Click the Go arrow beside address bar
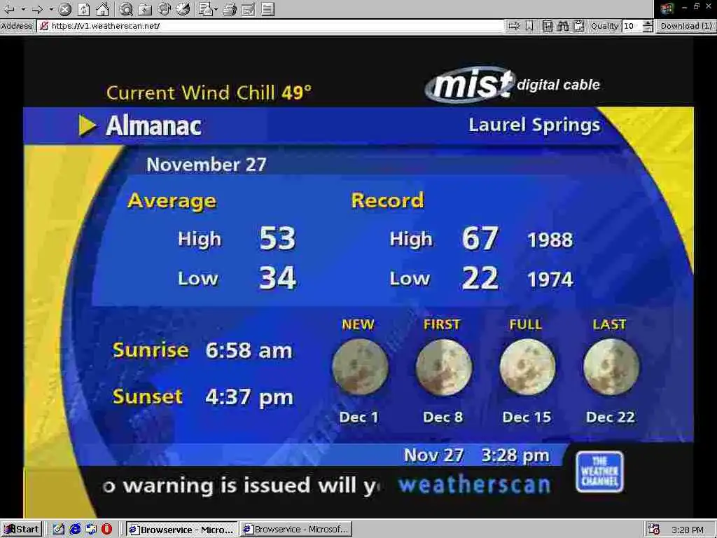 pos(514,26)
